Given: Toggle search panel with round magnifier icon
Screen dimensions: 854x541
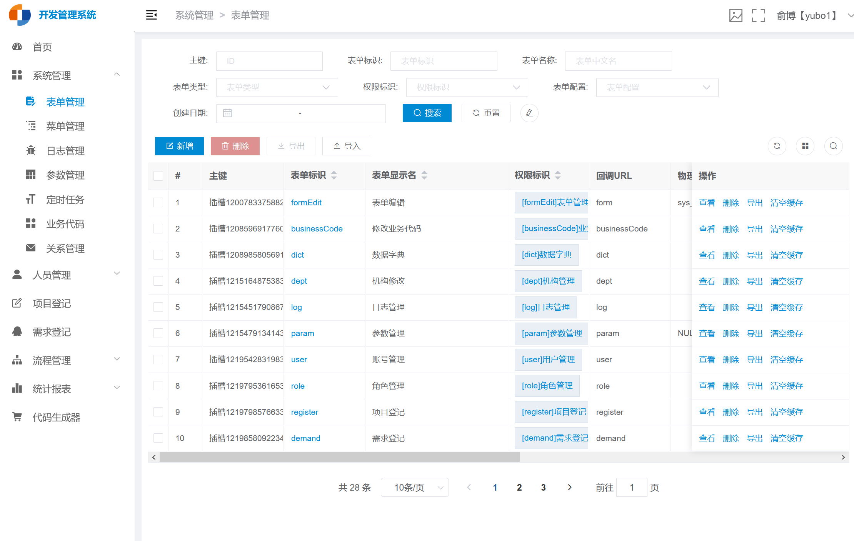Looking at the screenshot, I should point(834,146).
